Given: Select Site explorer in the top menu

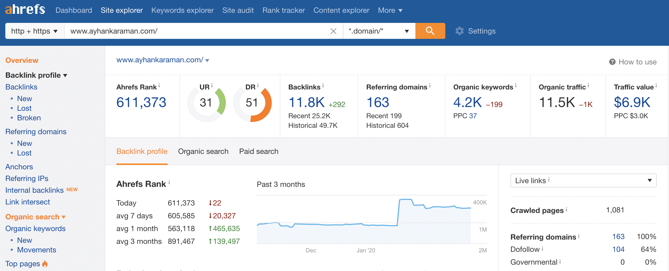Looking at the screenshot, I should 122,10.
